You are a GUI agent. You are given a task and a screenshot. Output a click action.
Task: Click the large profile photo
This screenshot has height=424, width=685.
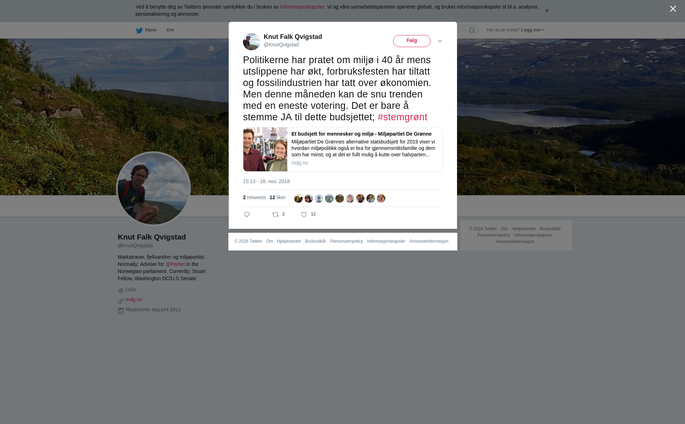pyautogui.click(x=153, y=189)
